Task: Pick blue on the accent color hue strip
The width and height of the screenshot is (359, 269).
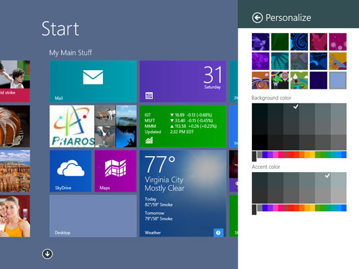Action: coord(344,208)
